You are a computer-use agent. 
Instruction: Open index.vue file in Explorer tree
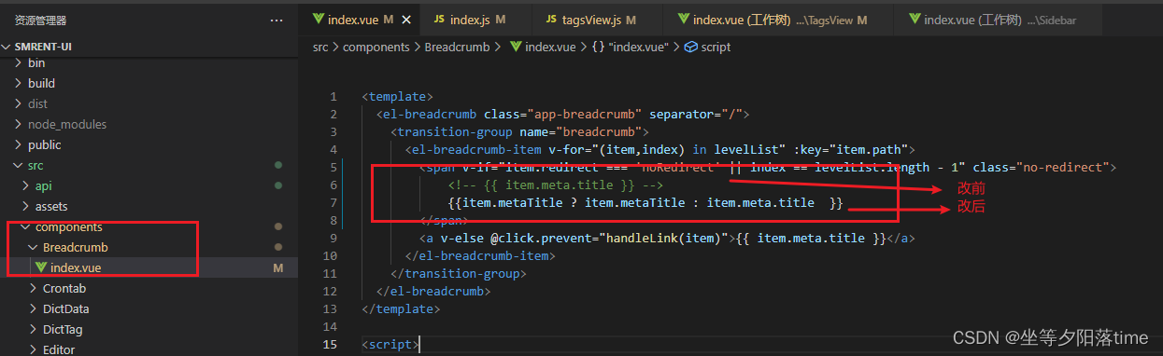click(x=76, y=267)
